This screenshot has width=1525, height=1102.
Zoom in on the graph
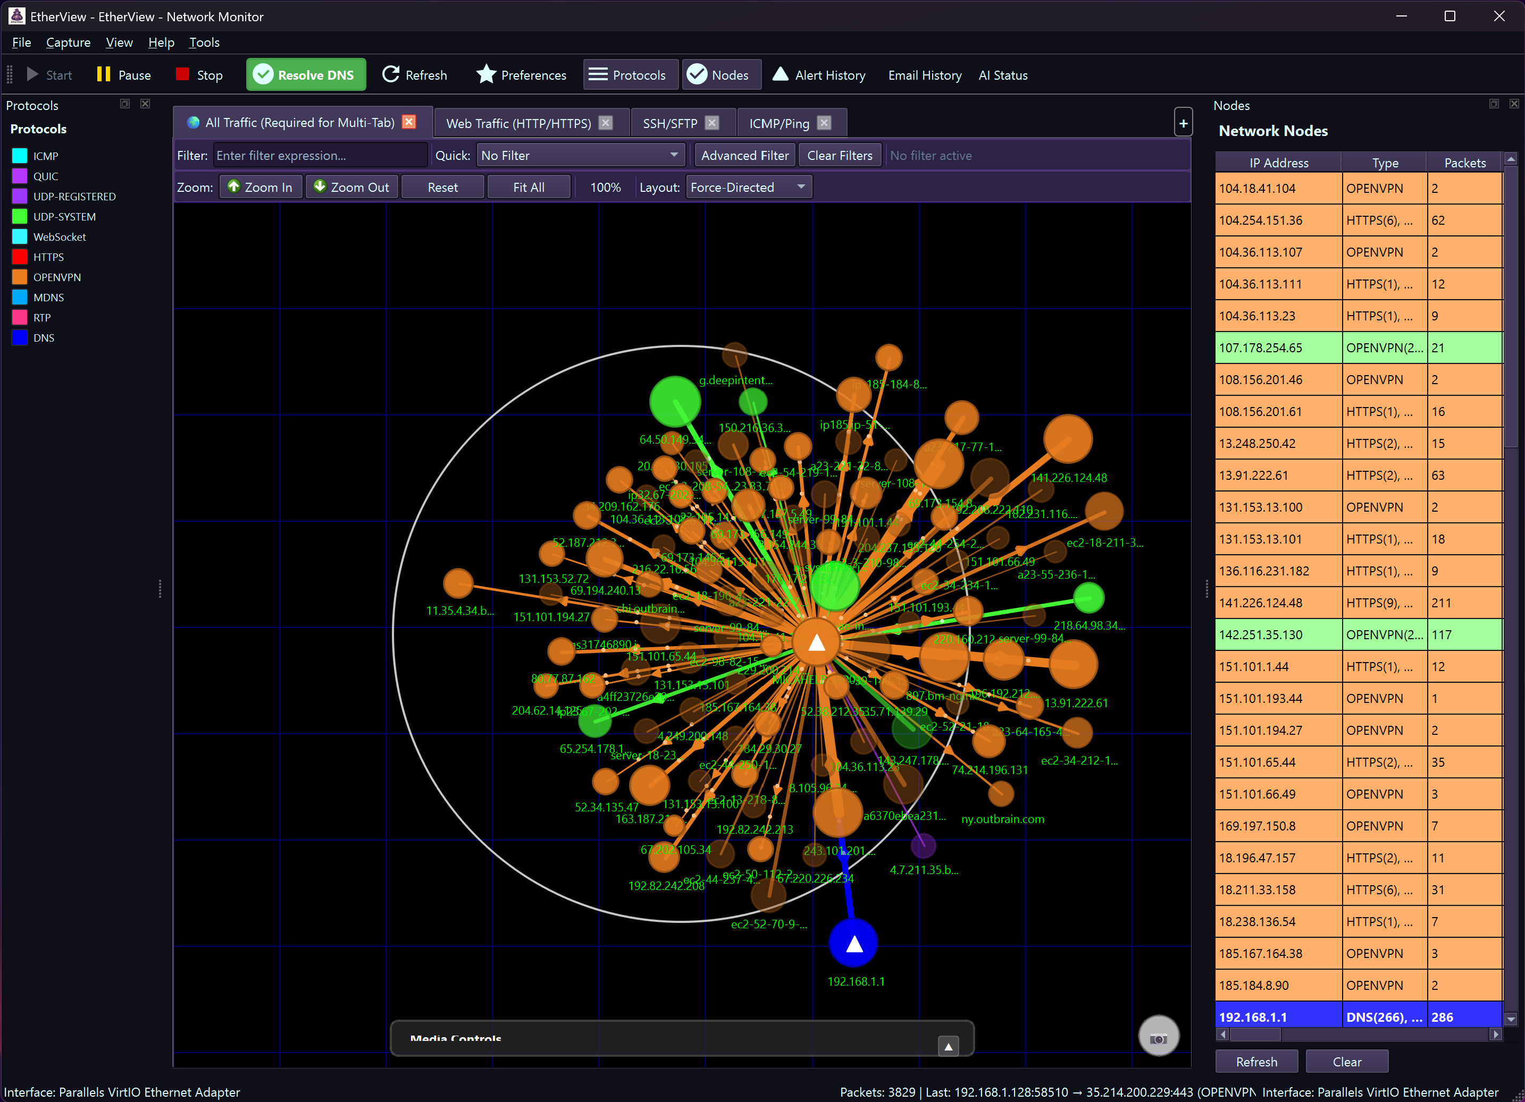click(261, 187)
